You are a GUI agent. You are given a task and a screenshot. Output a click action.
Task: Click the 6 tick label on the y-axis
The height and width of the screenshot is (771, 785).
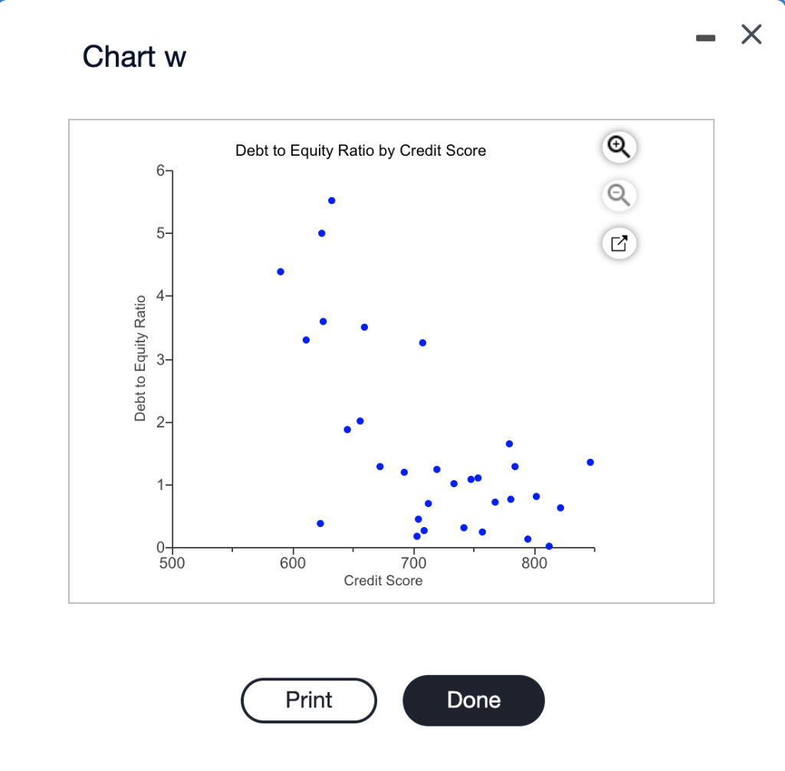coord(159,170)
